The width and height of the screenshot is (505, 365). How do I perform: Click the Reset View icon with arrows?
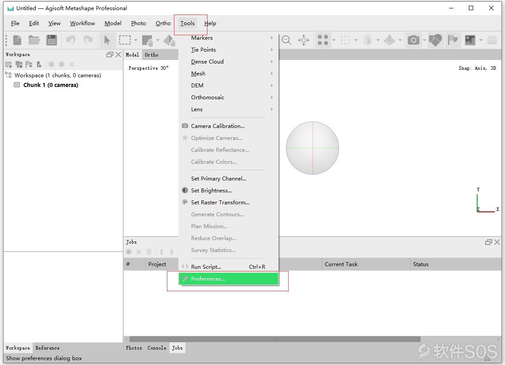tap(303, 40)
